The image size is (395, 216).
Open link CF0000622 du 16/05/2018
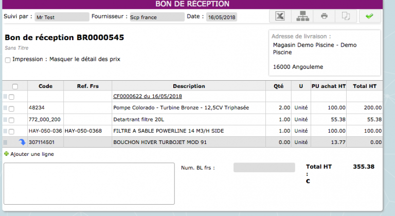(x=148, y=96)
